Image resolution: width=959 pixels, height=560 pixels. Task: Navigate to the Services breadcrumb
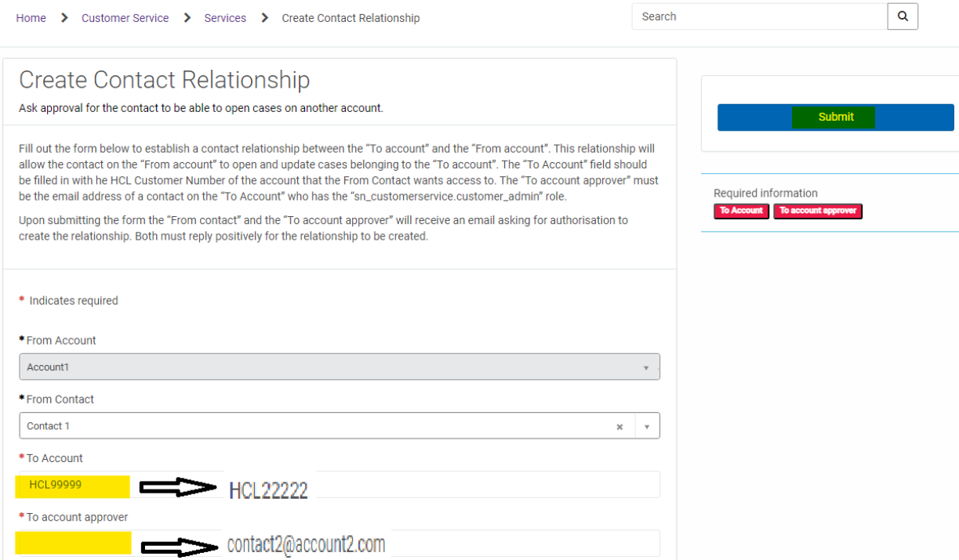225,18
